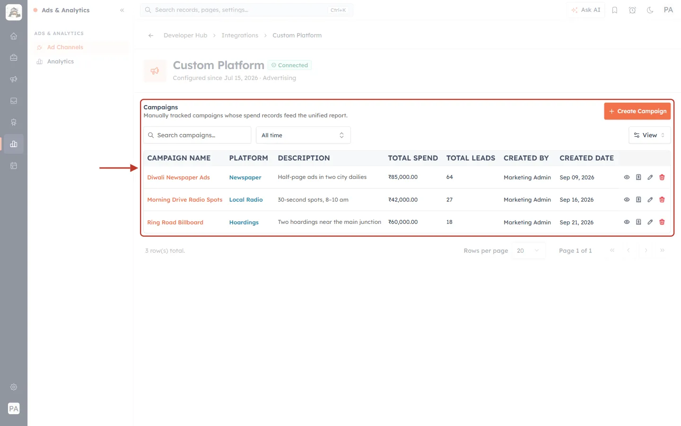Select Analytics in sidebar

pyautogui.click(x=81, y=62)
